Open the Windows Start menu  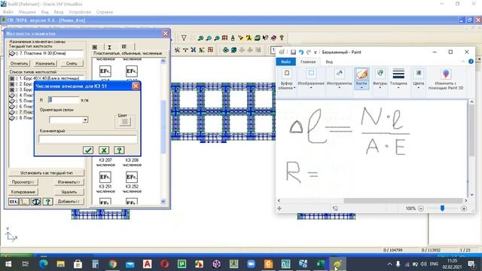click(8, 264)
